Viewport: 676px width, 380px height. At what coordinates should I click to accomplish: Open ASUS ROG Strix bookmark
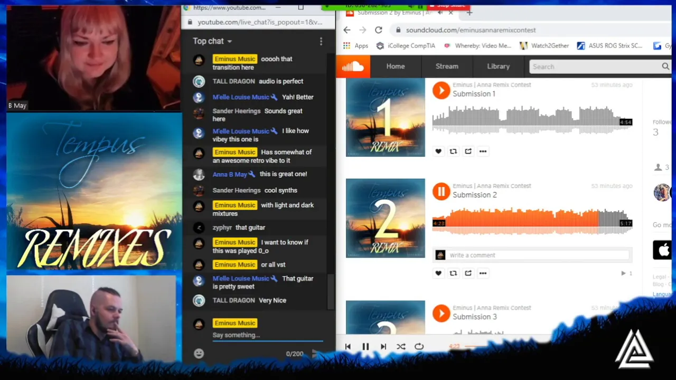(x=609, y=46)
